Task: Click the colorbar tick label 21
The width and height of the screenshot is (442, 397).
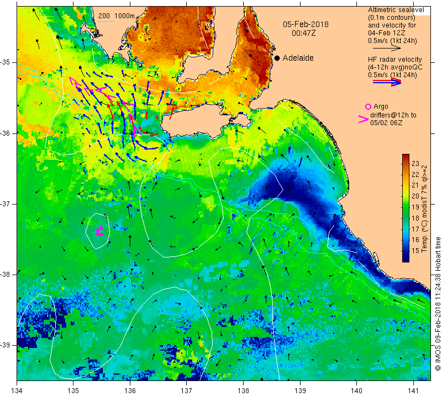Action: coord(415,185)
